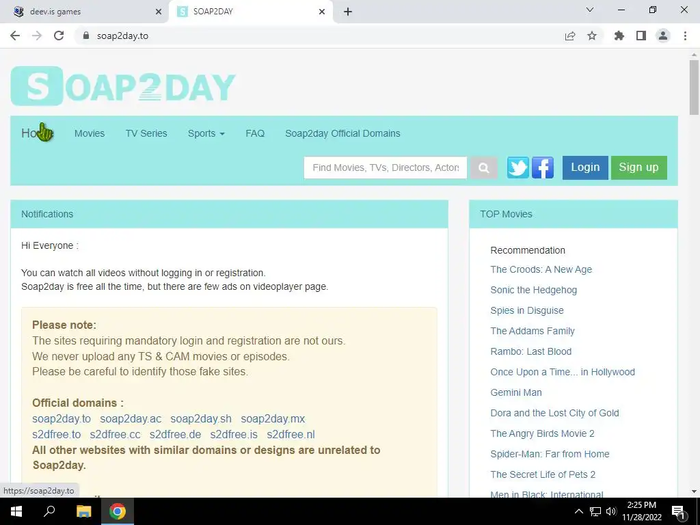
Task: Open File Explorer from the taskbar
Action: (x=83, y=511)
